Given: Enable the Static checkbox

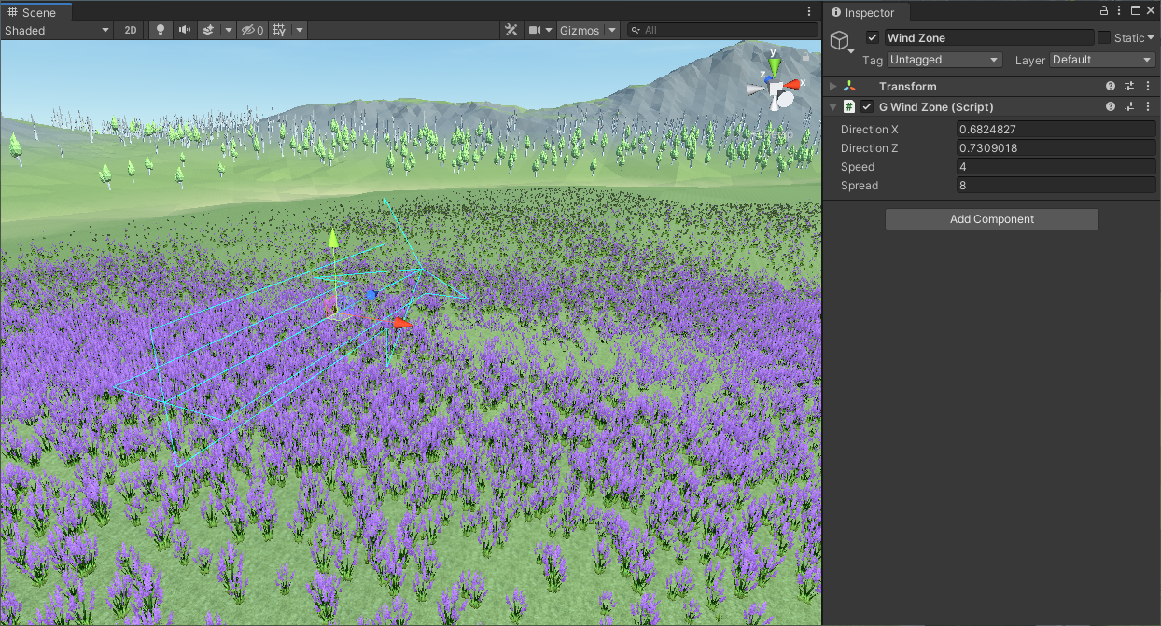Looking at the screenshot, I should (x=1104, y=37).
